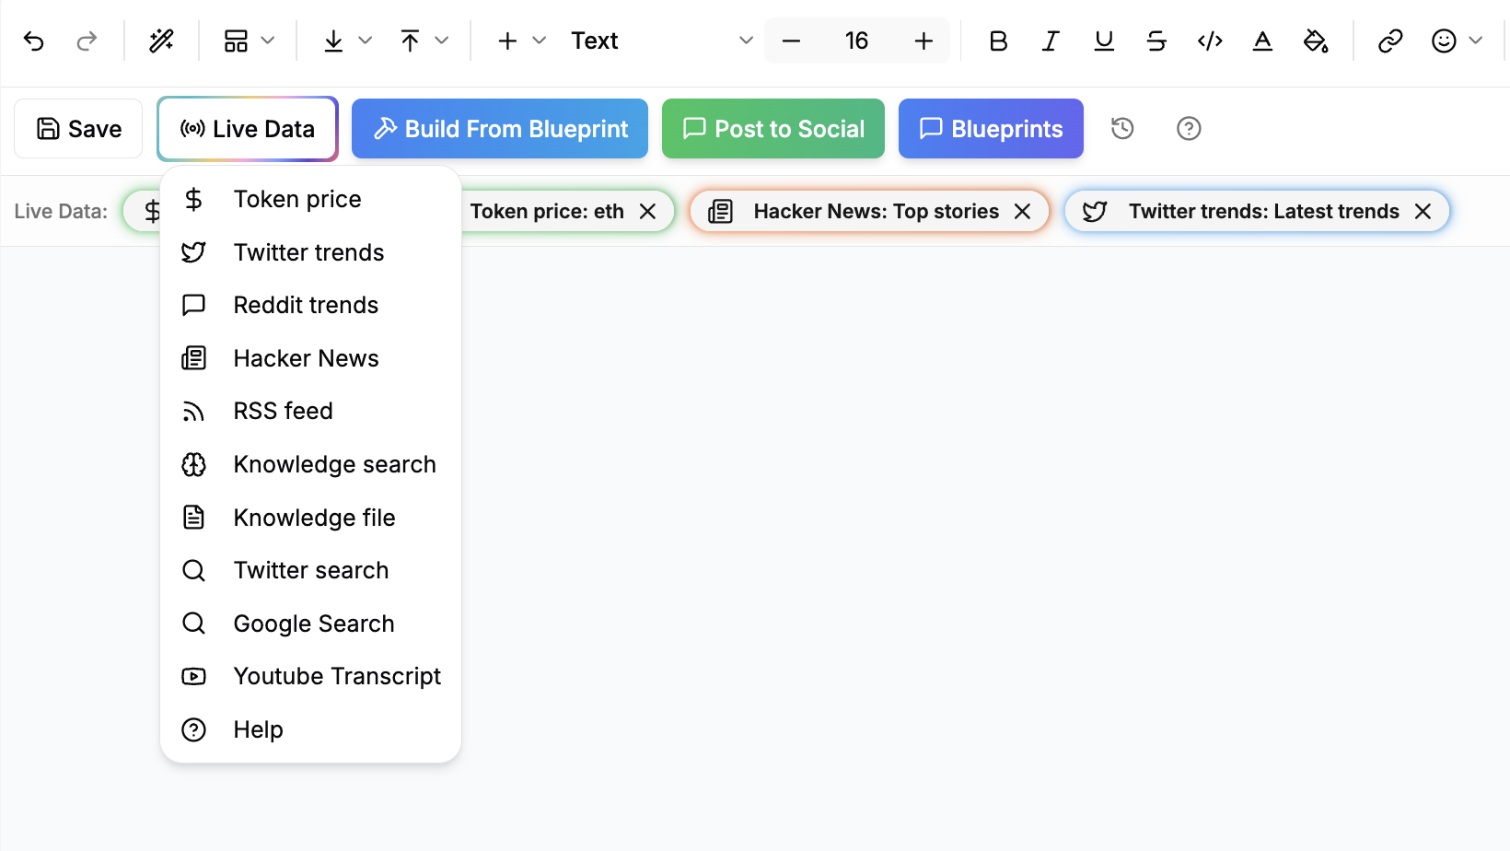The image size is (1510, 851).
Task: Open the emoji picker smiley icon
Action: pyautogui.click(x=1444, y=41)
